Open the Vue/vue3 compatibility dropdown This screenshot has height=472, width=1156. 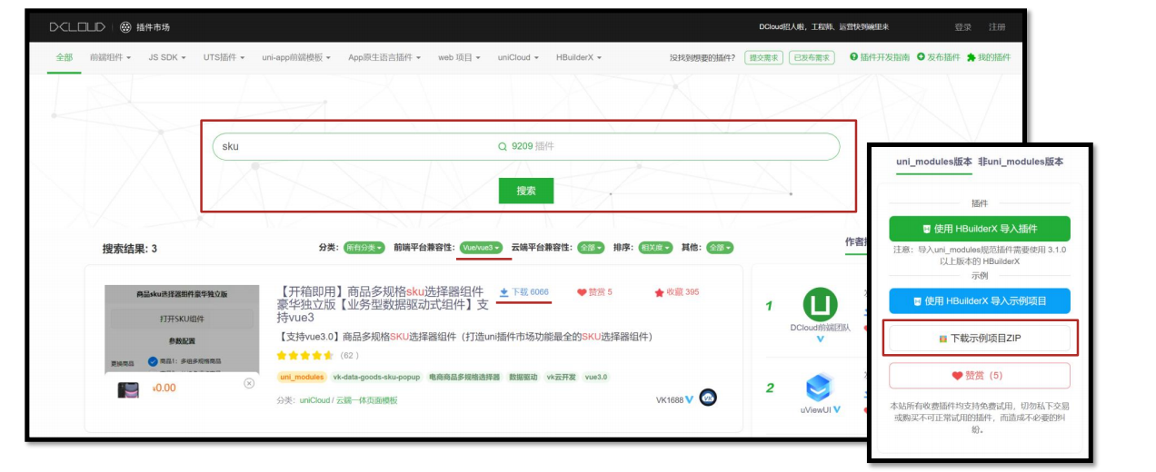coord(481,247)
